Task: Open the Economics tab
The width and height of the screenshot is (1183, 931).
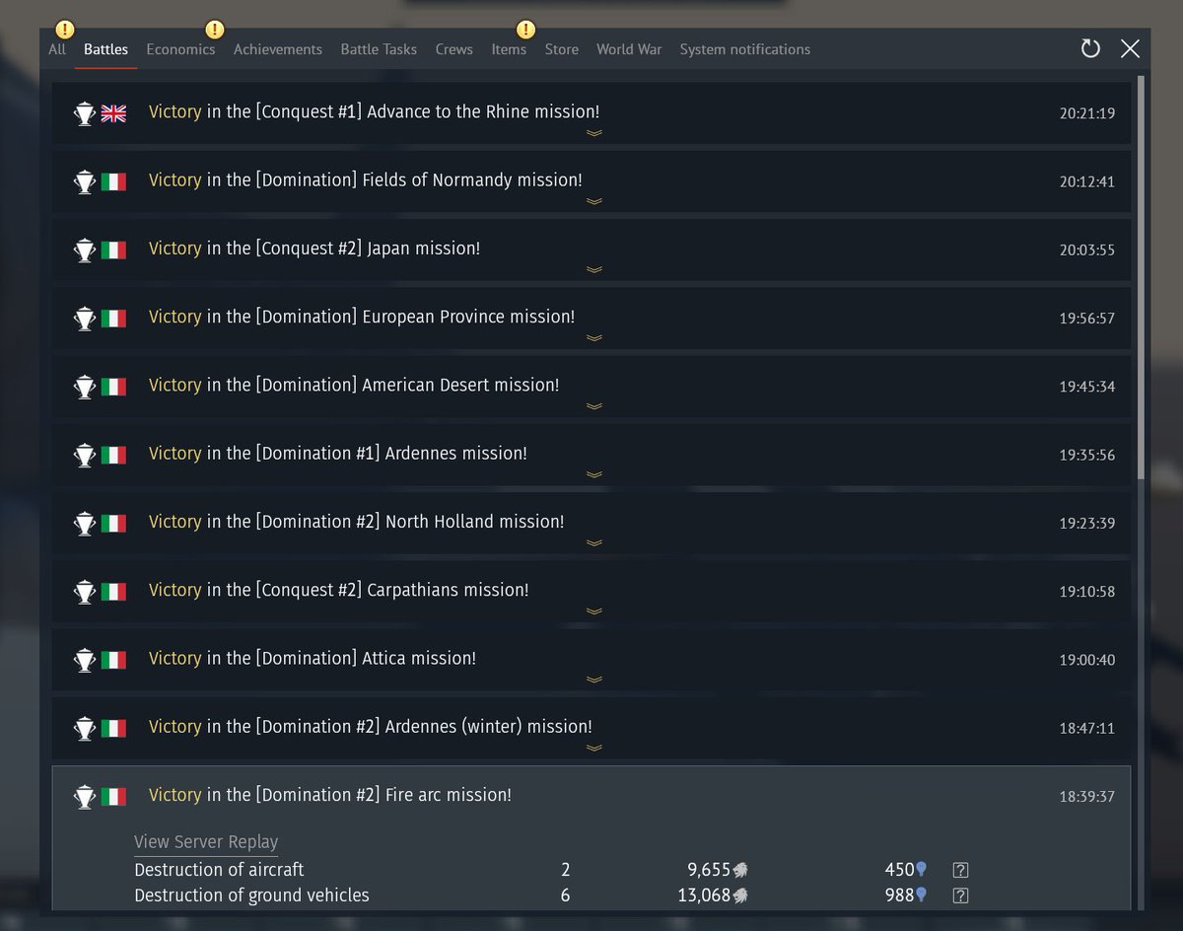Action: (x=180, y=49)
